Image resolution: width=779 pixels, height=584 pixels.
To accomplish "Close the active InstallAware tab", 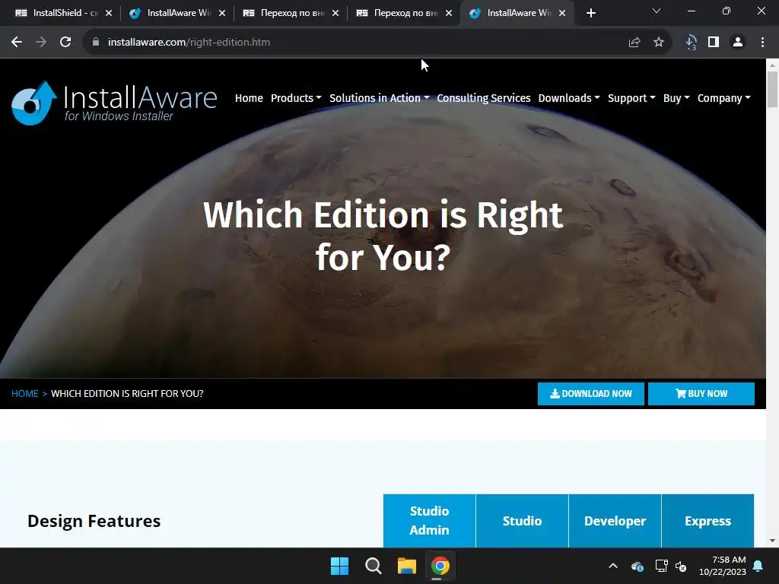I will 562,14.
